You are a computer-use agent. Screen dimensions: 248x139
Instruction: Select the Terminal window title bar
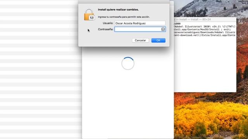coord(205,19)
